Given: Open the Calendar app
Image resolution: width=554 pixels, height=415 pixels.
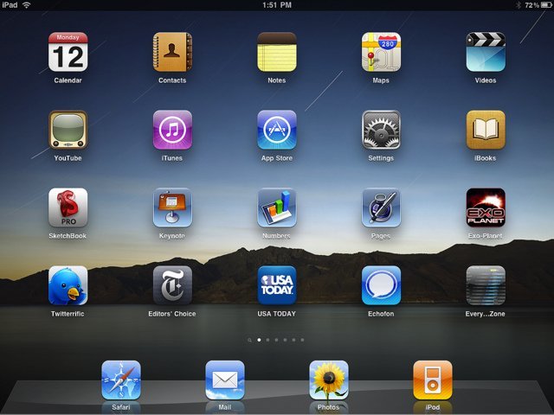Looking at the screenshot, I should pyautogui.click(x=68, y=52).
